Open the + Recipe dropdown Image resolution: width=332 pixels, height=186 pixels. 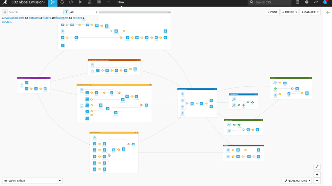pos(289,12)
